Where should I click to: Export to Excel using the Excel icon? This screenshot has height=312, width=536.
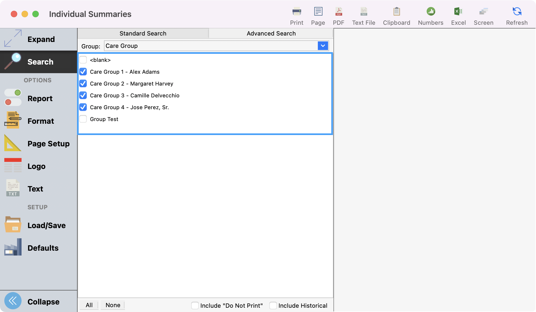point(458,15)
